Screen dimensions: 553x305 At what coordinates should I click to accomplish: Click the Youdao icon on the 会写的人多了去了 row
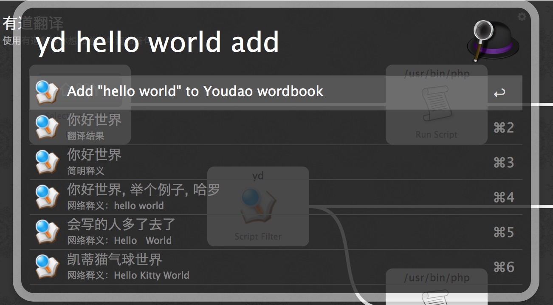47,232
